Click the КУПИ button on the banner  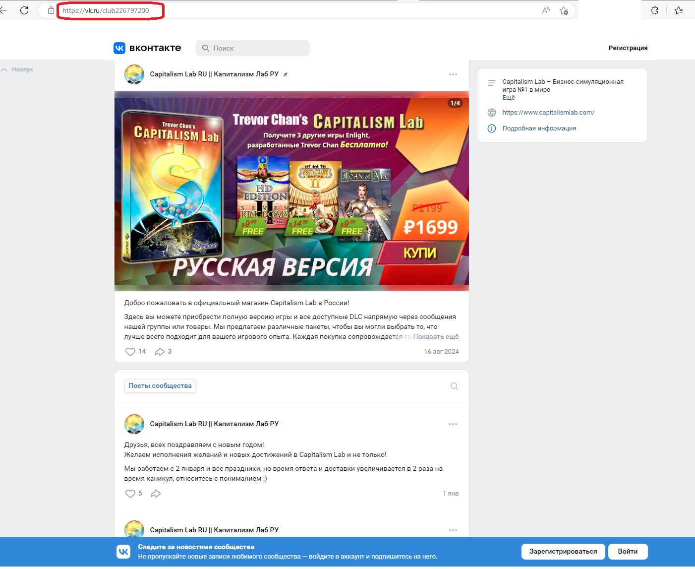(420, 253)
